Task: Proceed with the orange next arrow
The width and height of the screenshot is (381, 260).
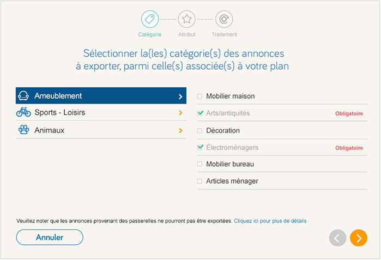Action: pos(359,238)
